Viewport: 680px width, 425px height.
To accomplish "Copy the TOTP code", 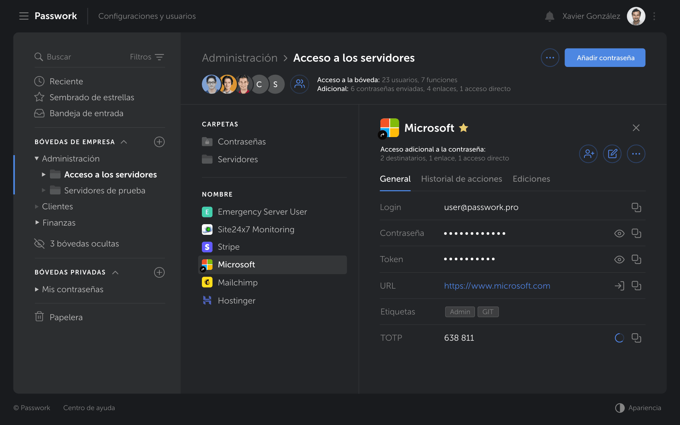I will [636, 338].
